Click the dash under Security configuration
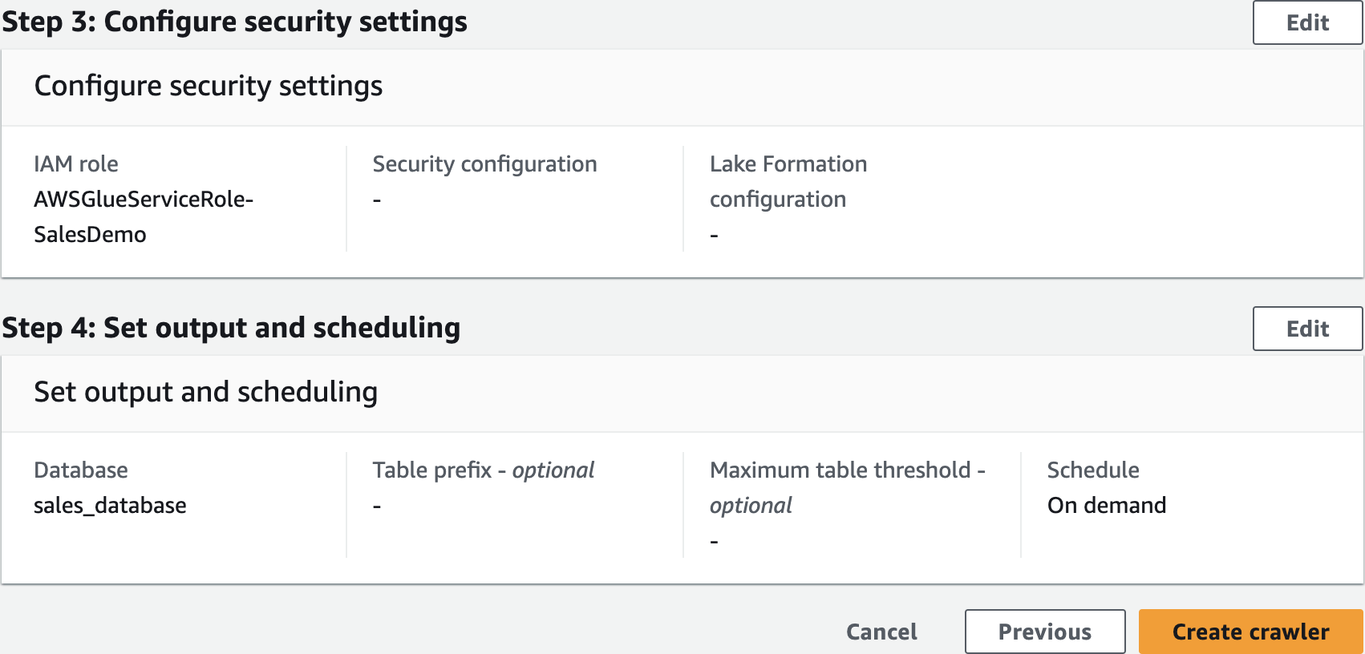1365x654 pixels. pos(377,200)
